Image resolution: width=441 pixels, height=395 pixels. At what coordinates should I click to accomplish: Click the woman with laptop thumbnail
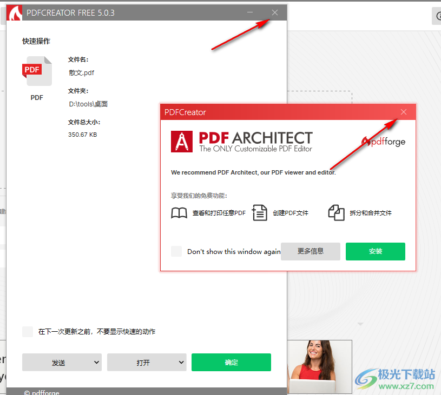[320, 366]
